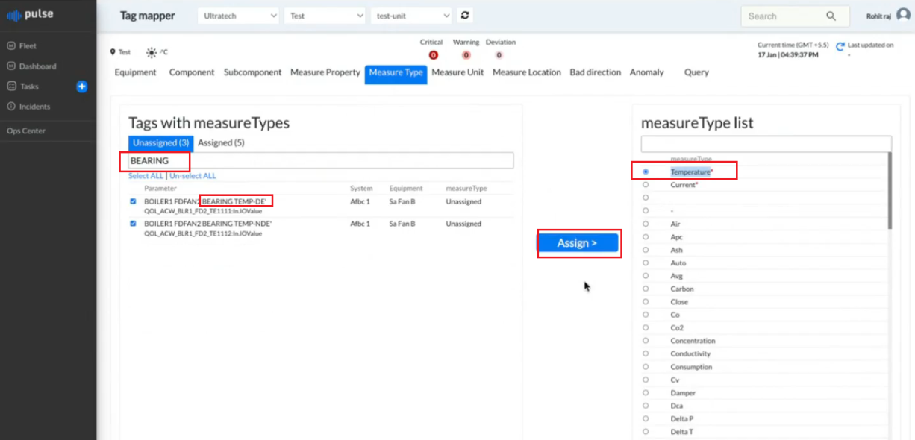Select the Current radio button

click(x=646, y=185)
